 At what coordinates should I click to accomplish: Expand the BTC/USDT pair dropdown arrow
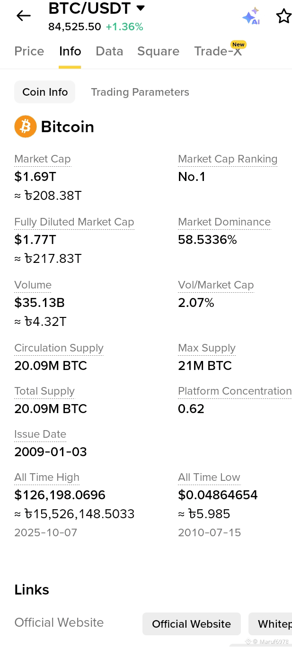click(141, 8)
